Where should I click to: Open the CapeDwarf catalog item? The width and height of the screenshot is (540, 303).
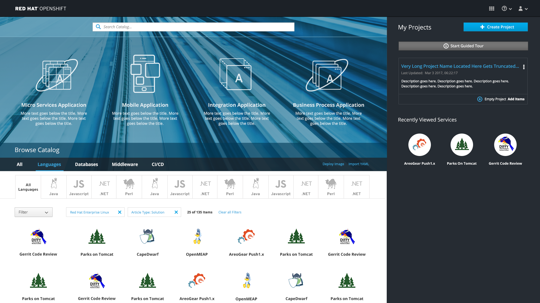click(147, 237)
